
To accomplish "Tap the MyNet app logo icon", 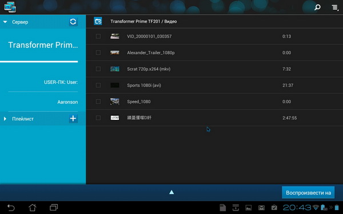I will tap(10, 7).
